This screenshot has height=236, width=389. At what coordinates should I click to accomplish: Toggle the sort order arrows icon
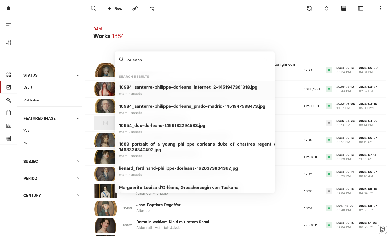pyautogui.click(x=326, y=9)
